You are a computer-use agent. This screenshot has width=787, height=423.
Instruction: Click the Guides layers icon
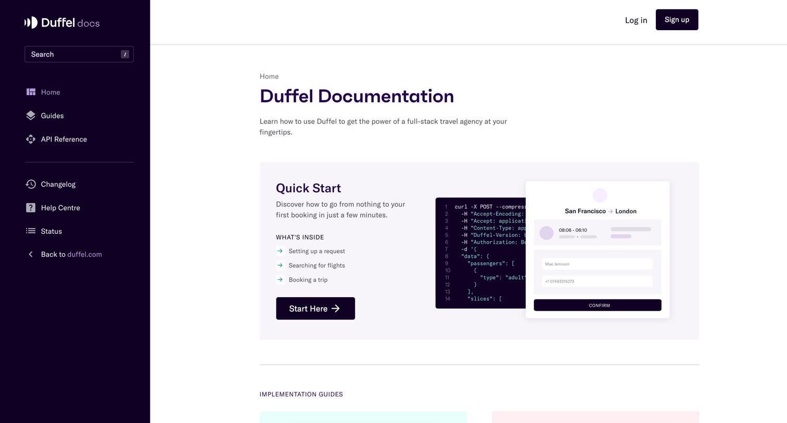tap(31, 115)
